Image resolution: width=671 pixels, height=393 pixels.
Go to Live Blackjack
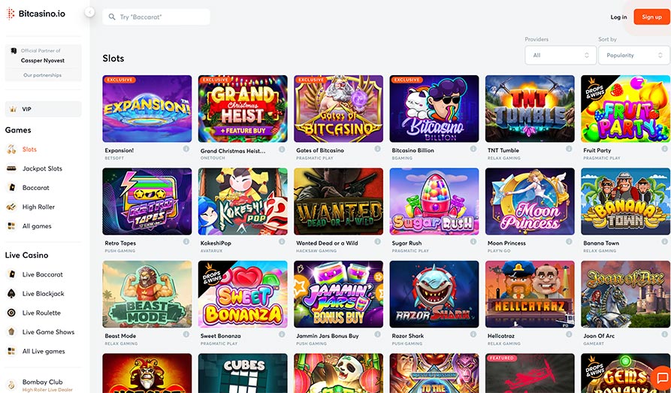click(43, 294)
